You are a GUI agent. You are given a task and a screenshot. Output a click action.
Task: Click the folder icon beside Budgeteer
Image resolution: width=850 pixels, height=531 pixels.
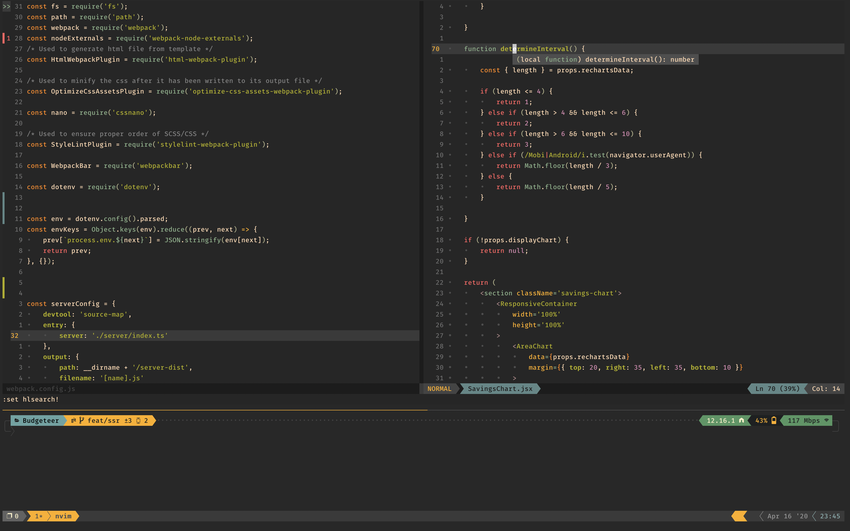click(16, 420)
